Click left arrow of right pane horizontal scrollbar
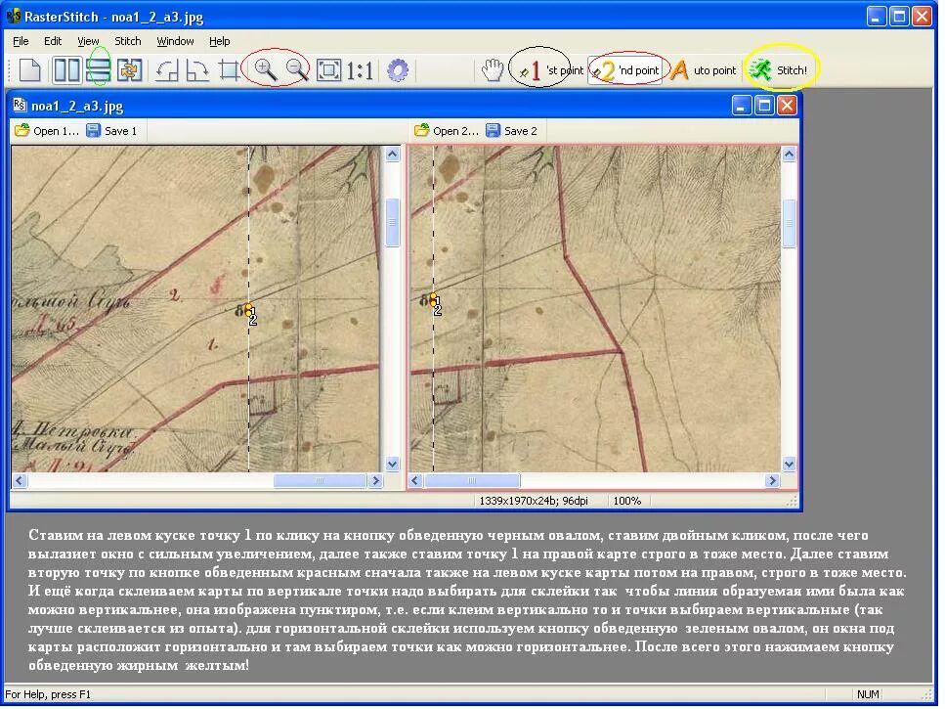The height and width of the screenshot is (709, 945). point(415,481)
